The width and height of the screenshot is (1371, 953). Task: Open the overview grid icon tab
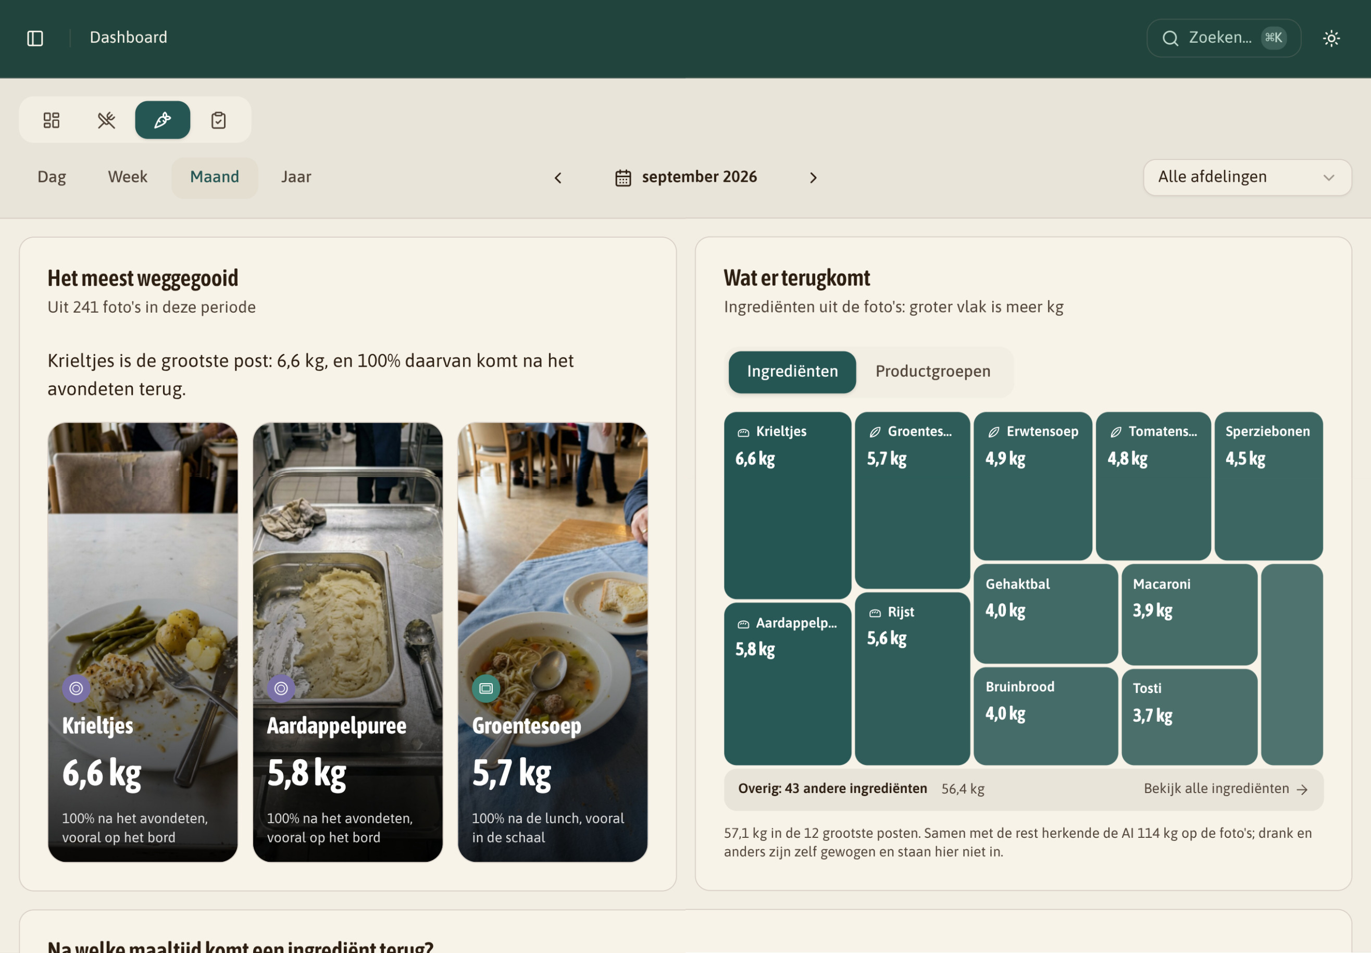tap(52, 120)
